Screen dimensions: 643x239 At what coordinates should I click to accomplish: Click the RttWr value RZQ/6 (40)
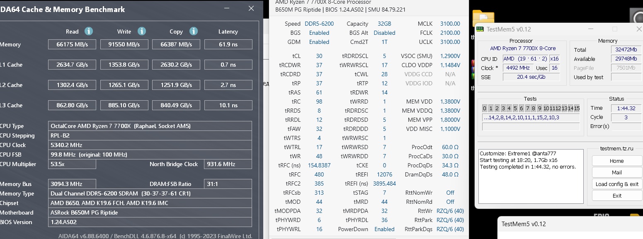[450, 211]
